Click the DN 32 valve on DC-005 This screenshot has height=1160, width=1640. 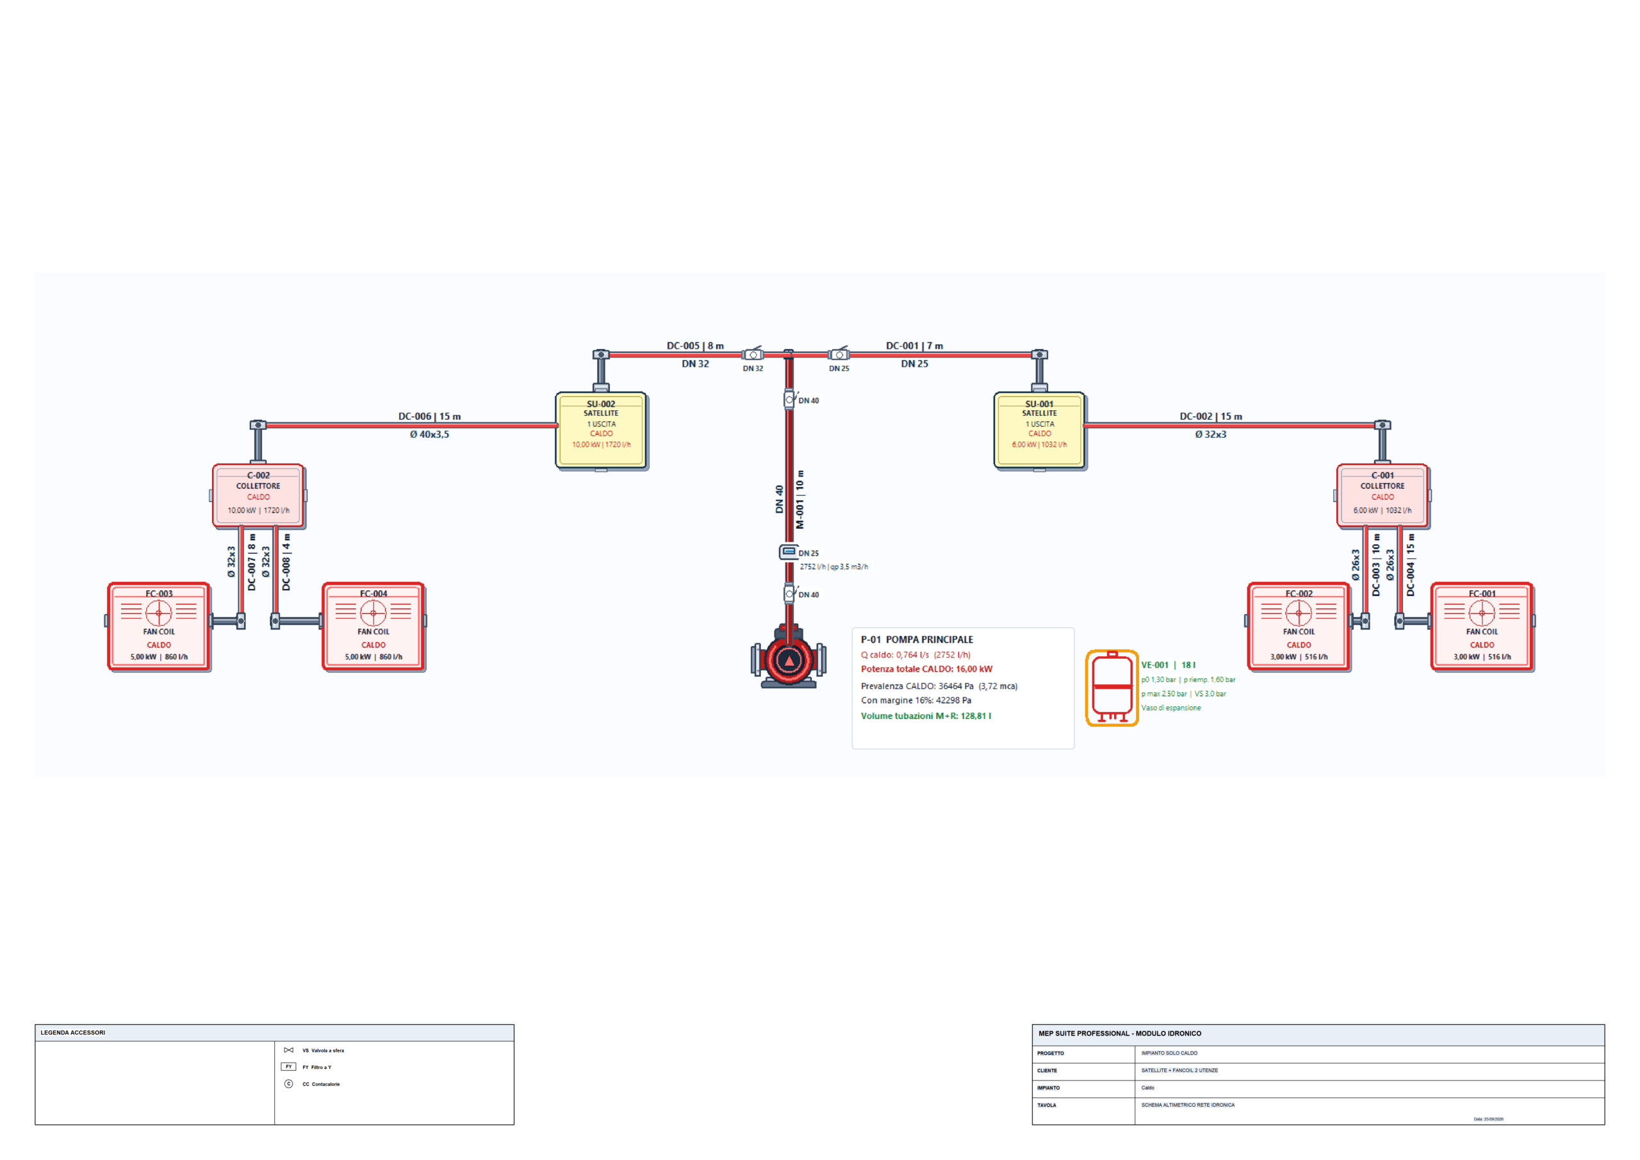tap(753, 354)
